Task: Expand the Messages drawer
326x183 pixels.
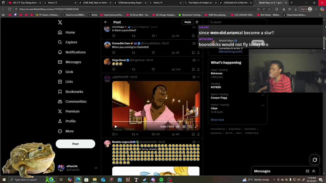Action: click(x=314, y=171)
